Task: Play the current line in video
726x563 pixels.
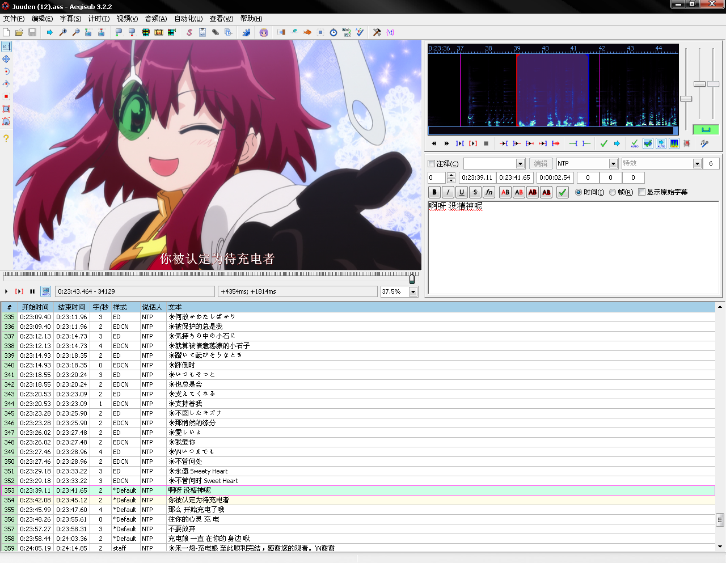Action: pyautogui.click(x=19, y=291)
